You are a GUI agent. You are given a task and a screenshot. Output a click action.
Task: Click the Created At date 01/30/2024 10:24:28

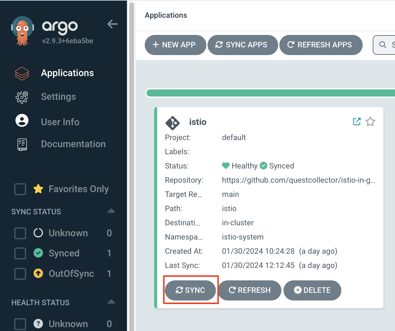pos(258,251)
